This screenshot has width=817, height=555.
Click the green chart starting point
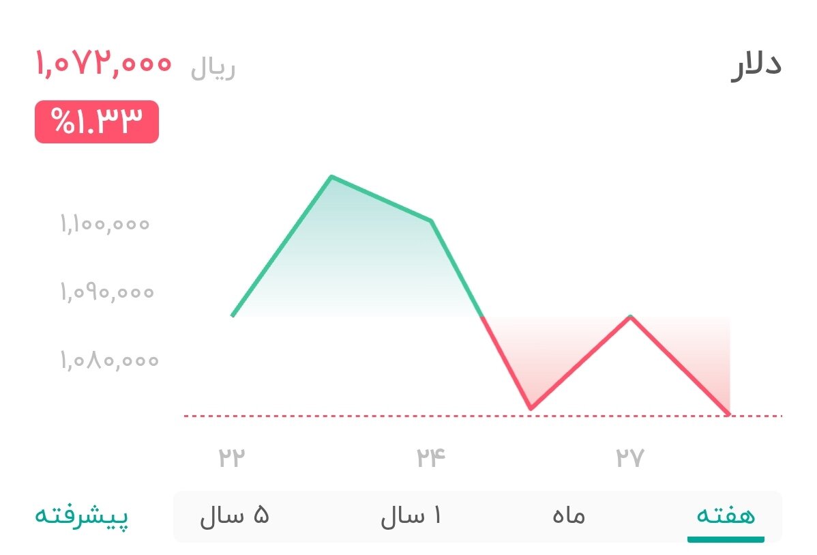tap(233, 316)
